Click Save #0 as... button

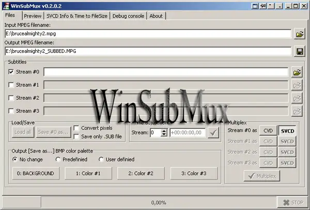tap(53, 132)
